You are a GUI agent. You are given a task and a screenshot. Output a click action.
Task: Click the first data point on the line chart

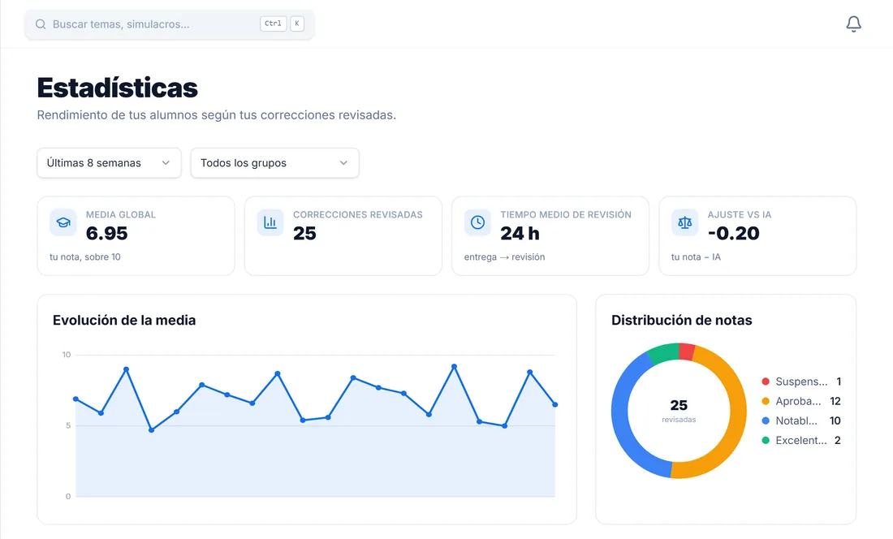tap(75, 399)
